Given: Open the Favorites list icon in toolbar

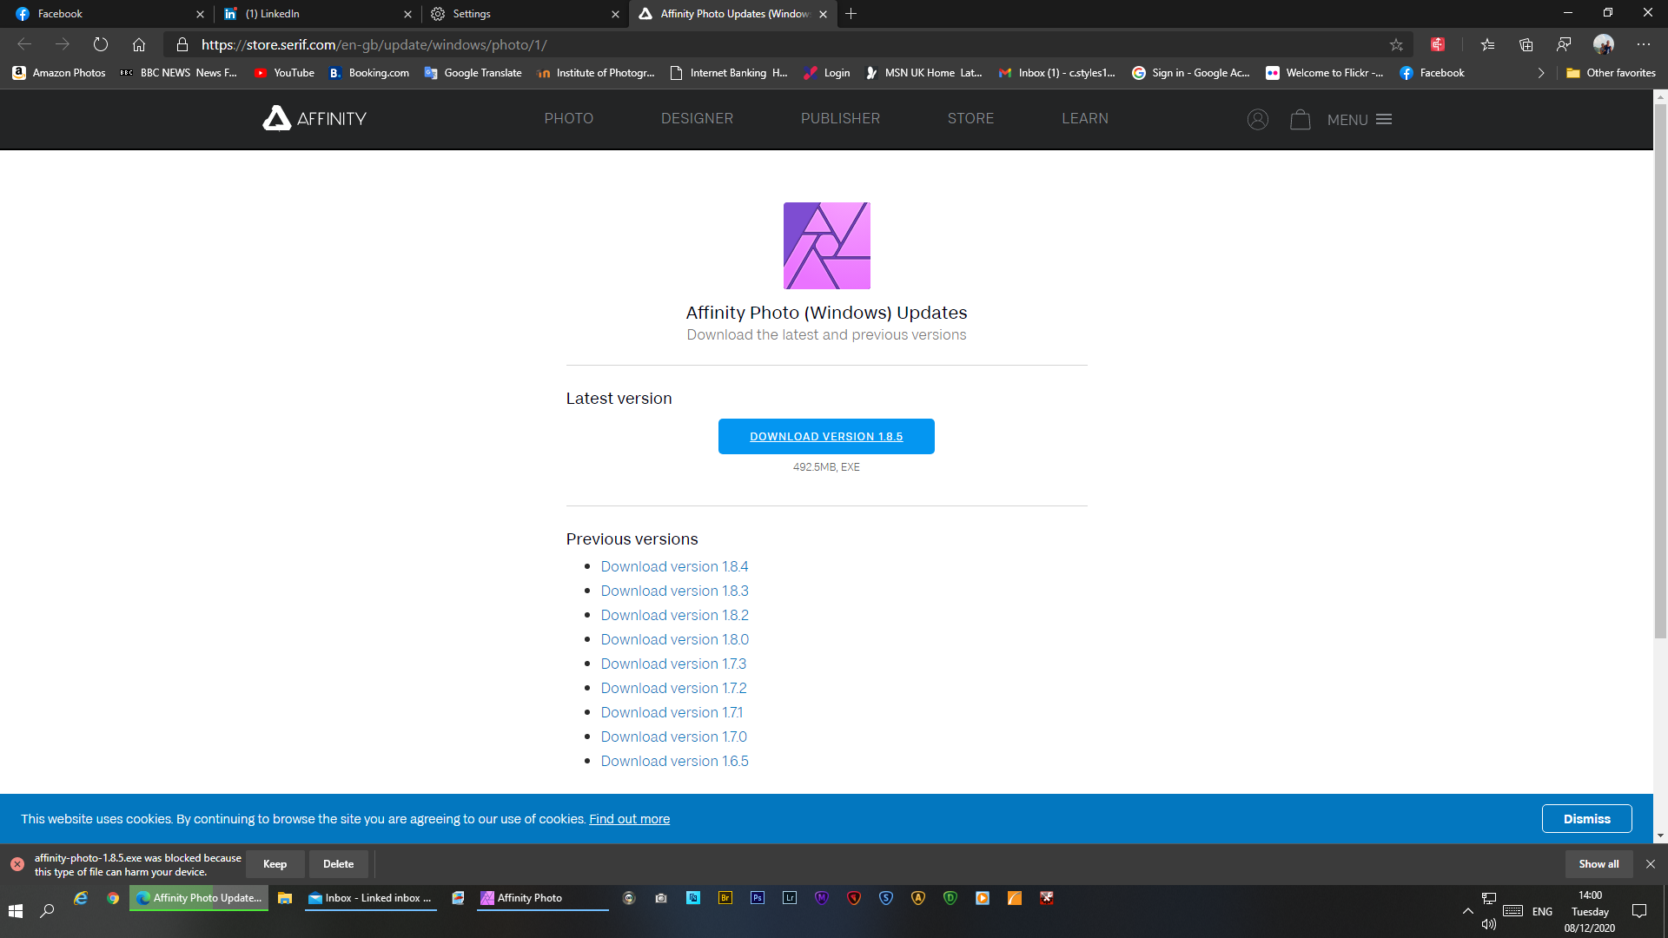Looking at the screenshot, I should tap(1487, 44).
